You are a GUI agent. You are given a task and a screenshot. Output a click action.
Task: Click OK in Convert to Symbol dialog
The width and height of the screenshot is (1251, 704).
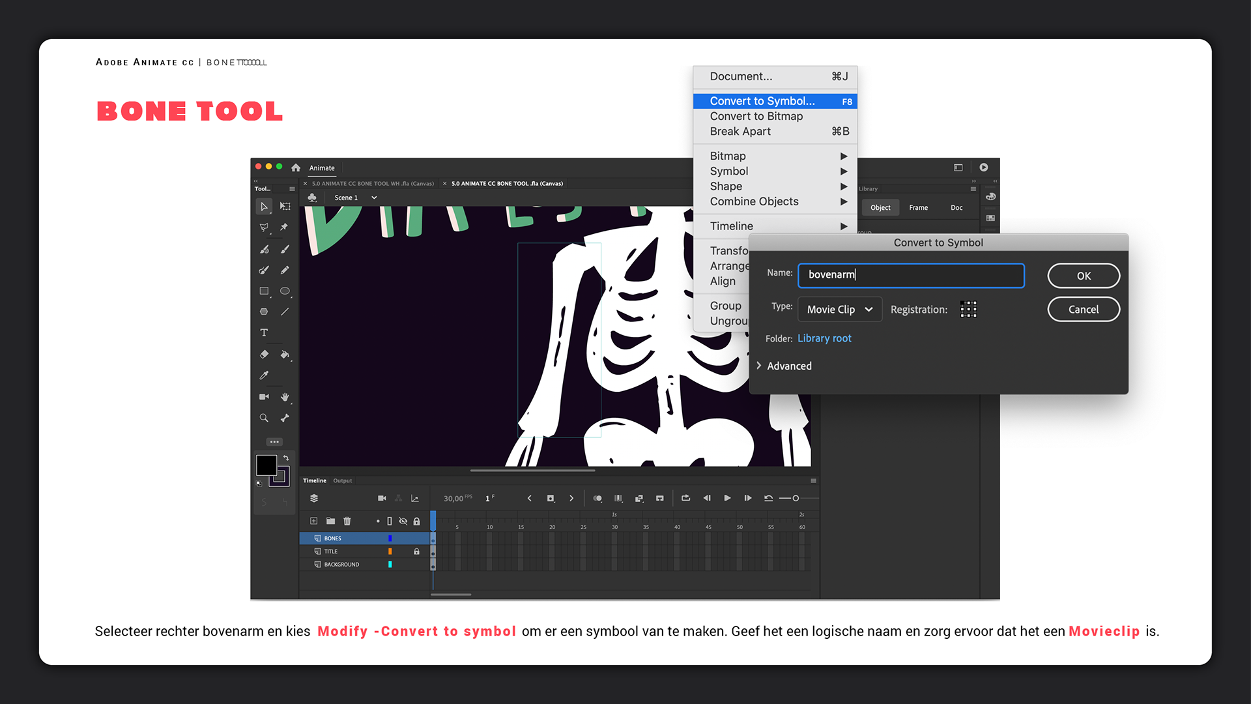click(1083, 276)
